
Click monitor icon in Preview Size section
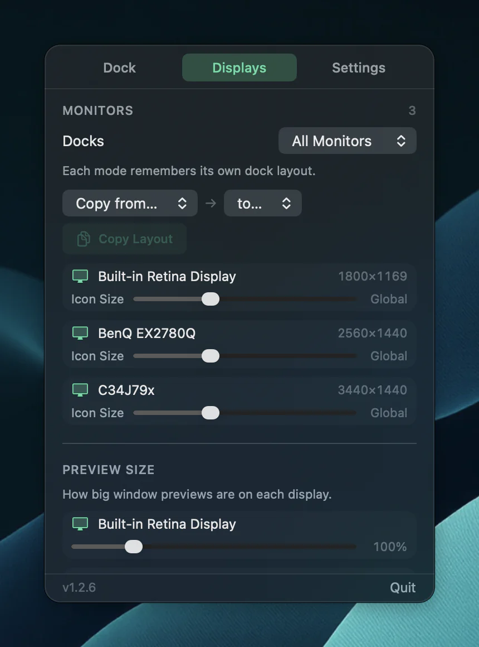tap(80, 524)
